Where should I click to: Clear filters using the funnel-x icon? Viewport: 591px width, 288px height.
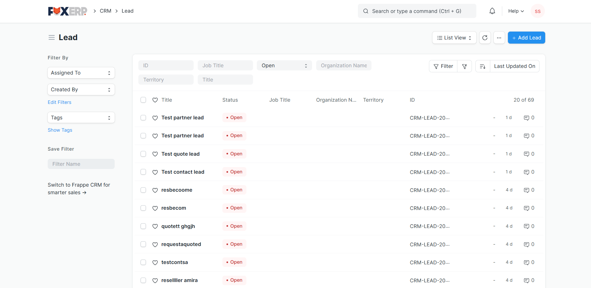click(x=465, y=66)
